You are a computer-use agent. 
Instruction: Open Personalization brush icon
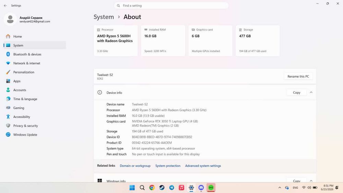pos(8,72)
